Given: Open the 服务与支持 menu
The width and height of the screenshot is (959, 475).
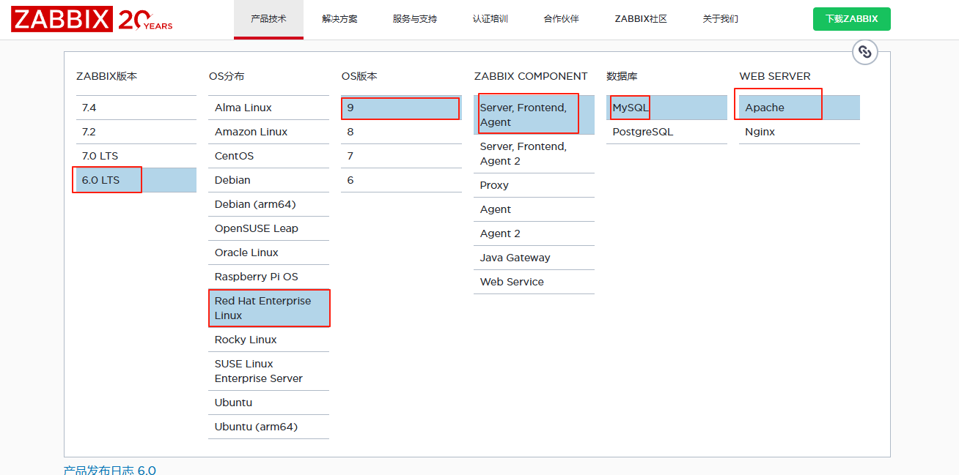Looking at the screenshot, I should (x=415, y=19).
